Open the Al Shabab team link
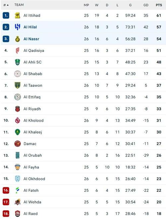Image resolution: width=166 pixels, height=219 pixels. click(x=33, y=74)
